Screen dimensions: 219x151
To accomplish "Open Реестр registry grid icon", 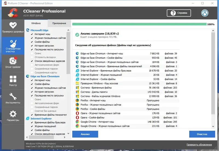I will tap(13, 79).
